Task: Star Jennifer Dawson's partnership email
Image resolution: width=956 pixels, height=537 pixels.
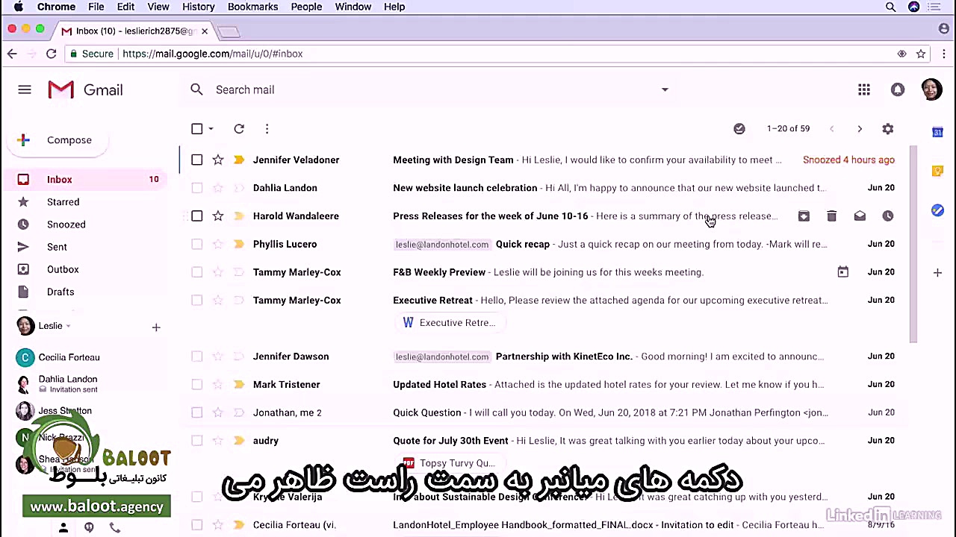Action: (217, 356)
